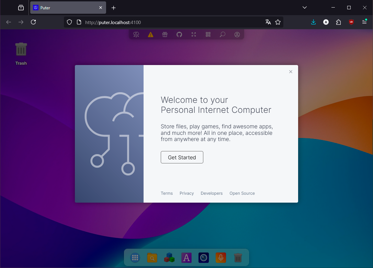The height and width of the screenshot is (268, 373).
Task: Click the gift box referral icon
Action: 165,34
